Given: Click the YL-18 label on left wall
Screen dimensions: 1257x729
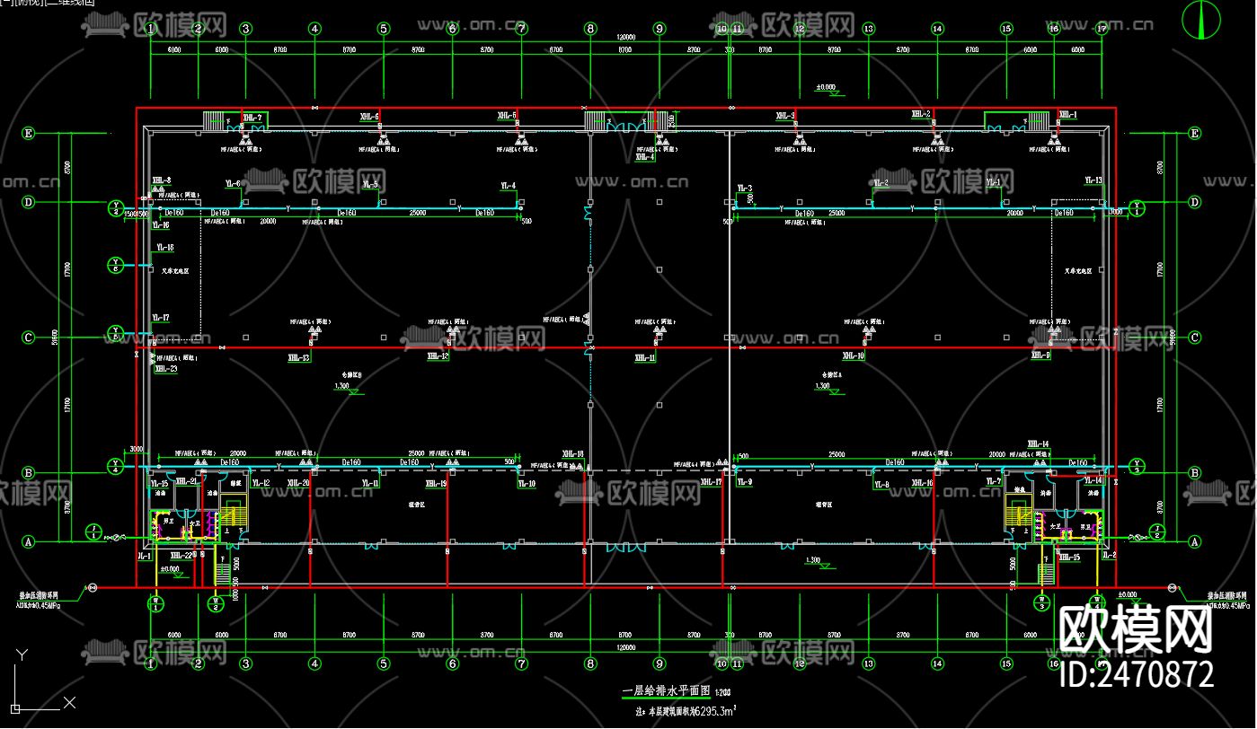Looking at the screenshot, I should click(164, 247).
